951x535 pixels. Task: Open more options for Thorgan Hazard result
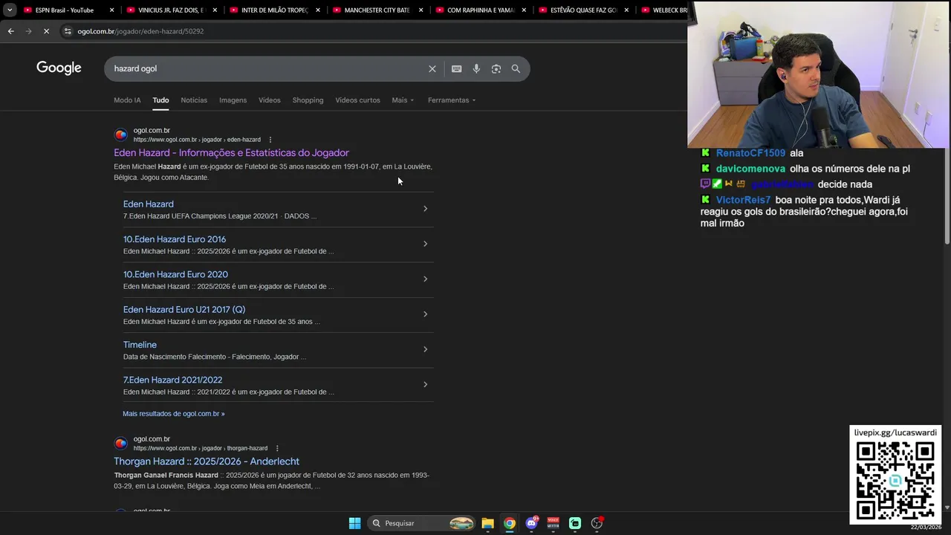tap(277, 448)
